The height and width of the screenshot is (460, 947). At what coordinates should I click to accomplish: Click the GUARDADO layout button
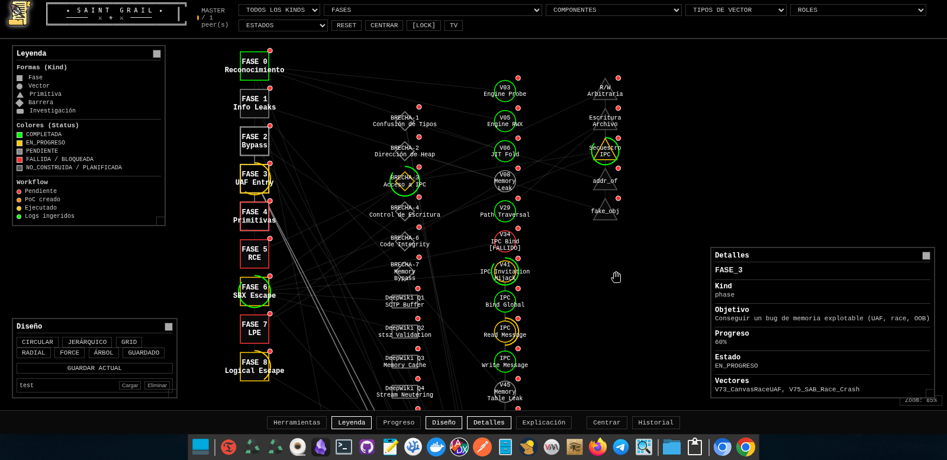click(x=144, y=353)
